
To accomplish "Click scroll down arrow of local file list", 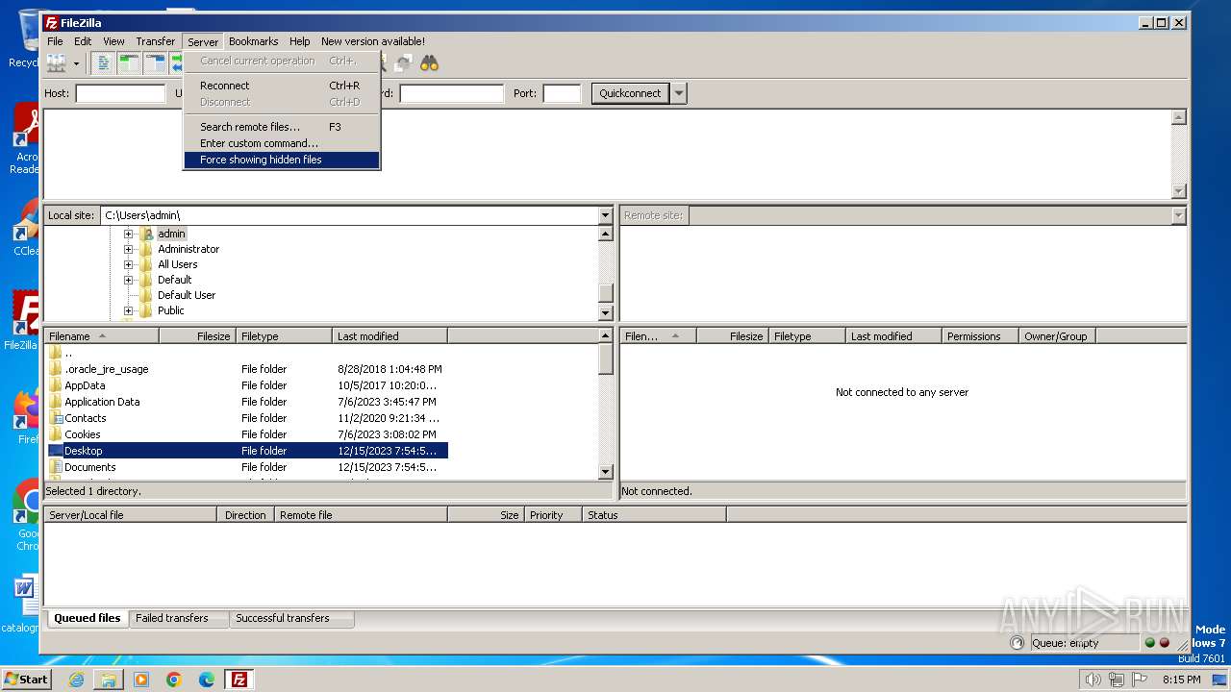I will click(x=605, y=472).
